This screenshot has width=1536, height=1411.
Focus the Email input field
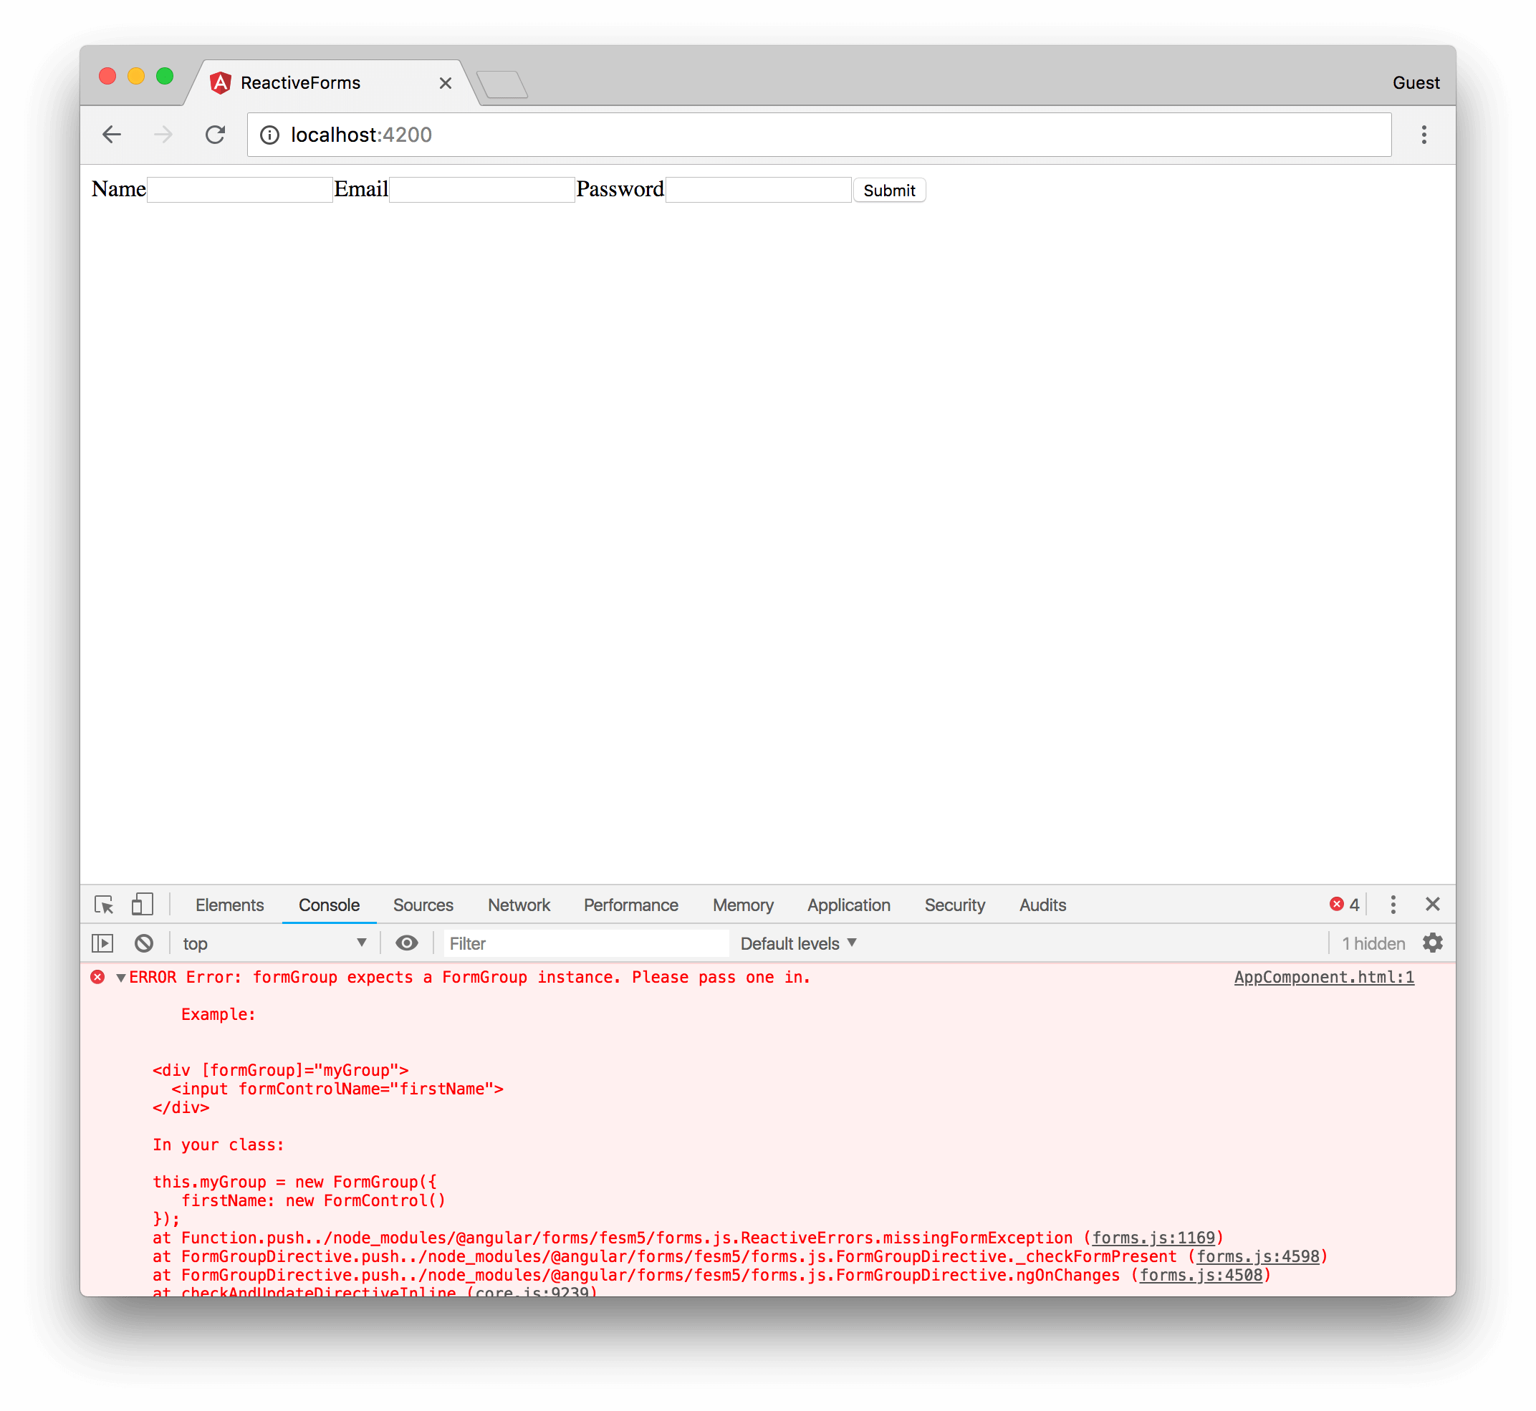click(482, 189)
